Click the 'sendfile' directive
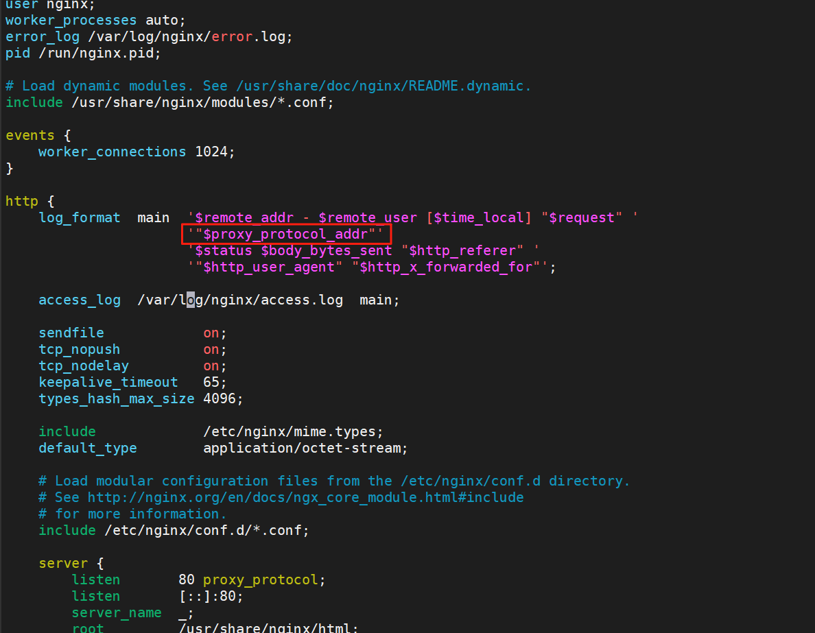 click(71, 333)
